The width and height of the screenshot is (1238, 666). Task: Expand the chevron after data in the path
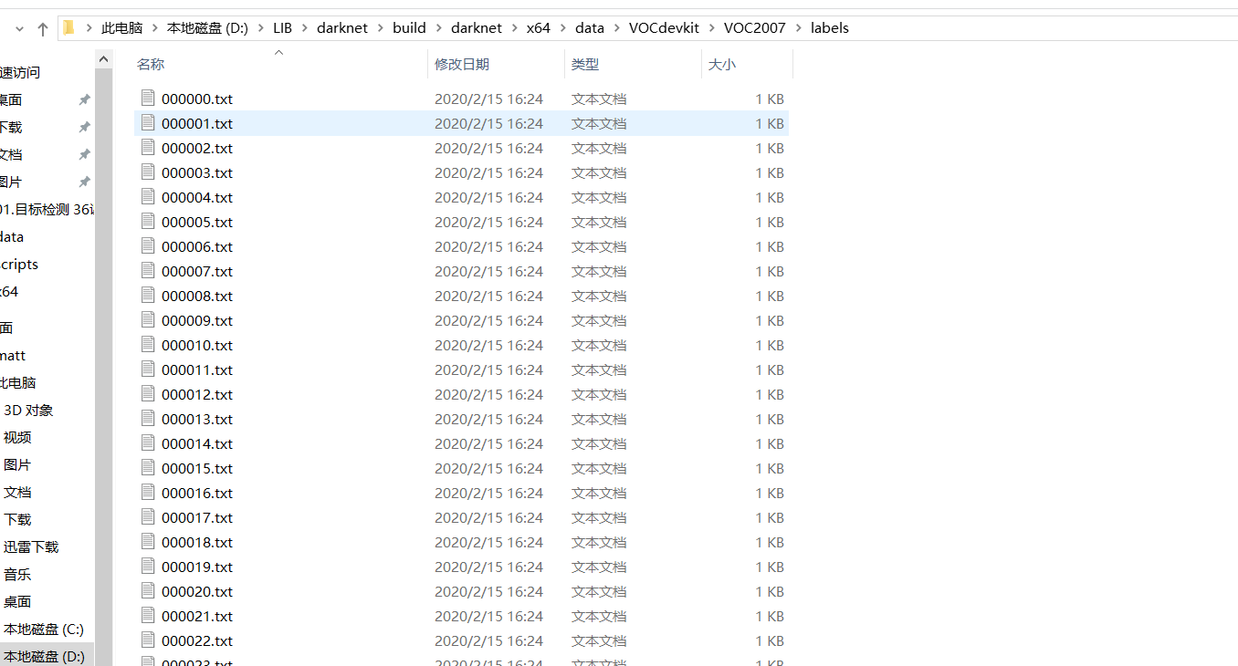coord(616,28)
